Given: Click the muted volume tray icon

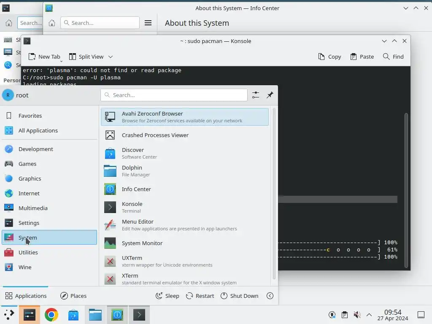Looking at the screenshot, I should (x=357, y=315).
